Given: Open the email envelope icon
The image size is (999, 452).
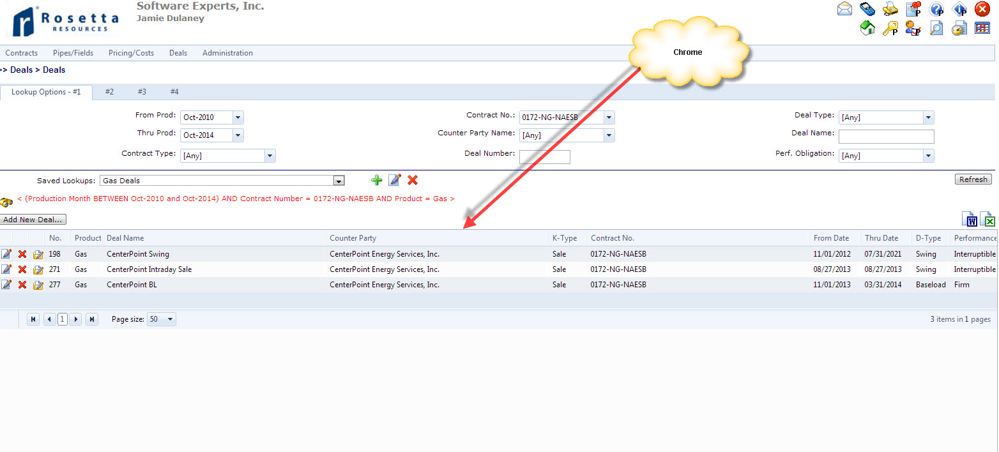Looking at the screenshot, I should click(x=844, y=9).
